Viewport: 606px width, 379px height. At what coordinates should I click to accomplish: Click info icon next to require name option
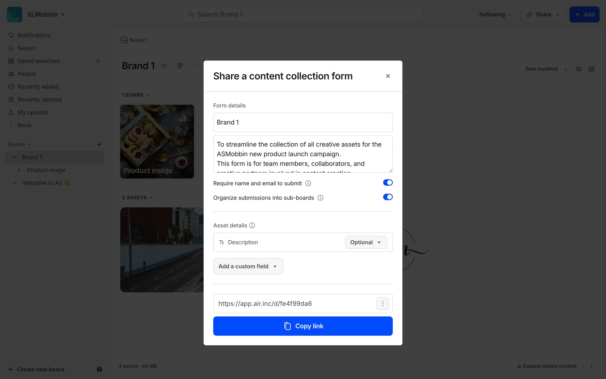pyautogui.click(x=308, y=183)
